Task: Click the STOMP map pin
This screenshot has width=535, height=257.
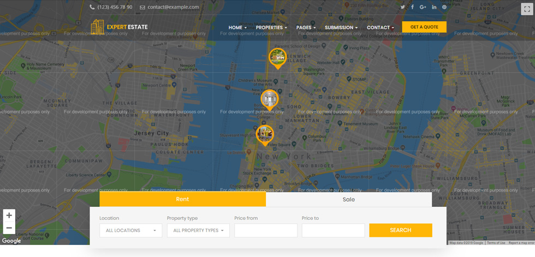Action: click(x=349, y=79)
